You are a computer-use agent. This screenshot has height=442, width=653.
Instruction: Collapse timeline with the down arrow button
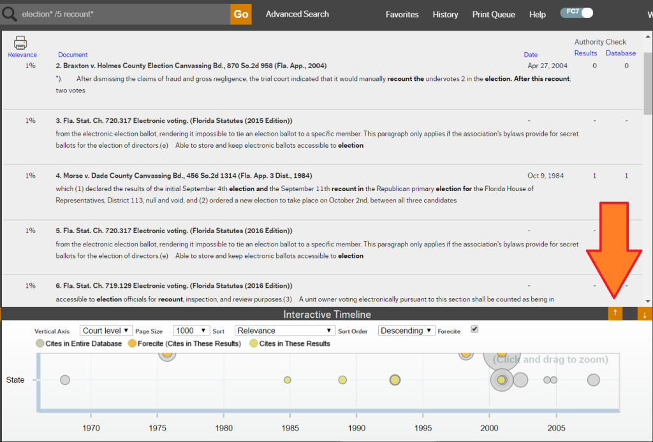(x=645, y=313)
